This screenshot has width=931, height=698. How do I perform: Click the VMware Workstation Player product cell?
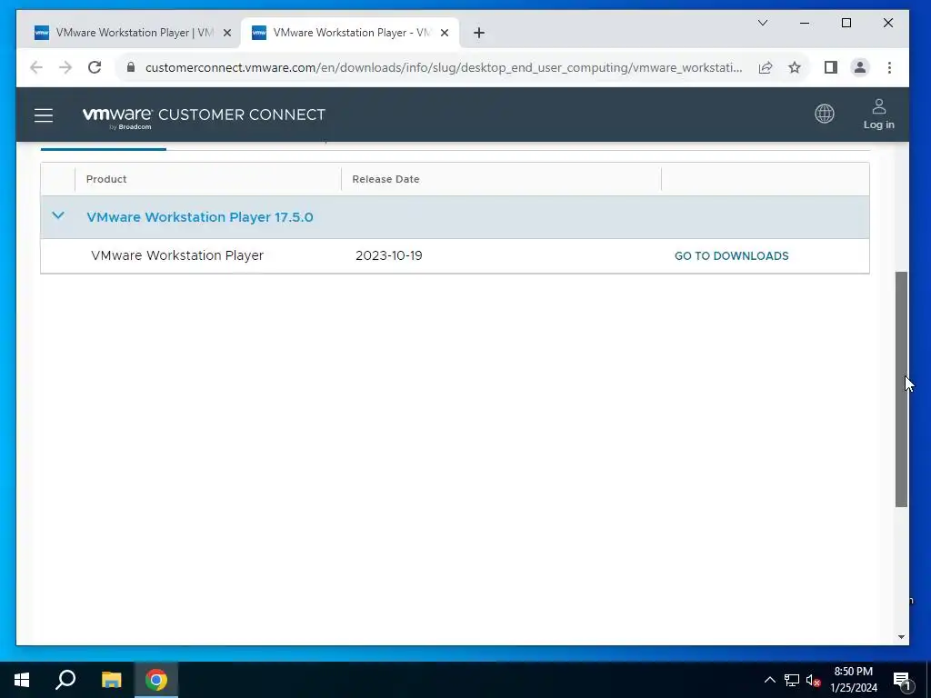pos(177,255)
